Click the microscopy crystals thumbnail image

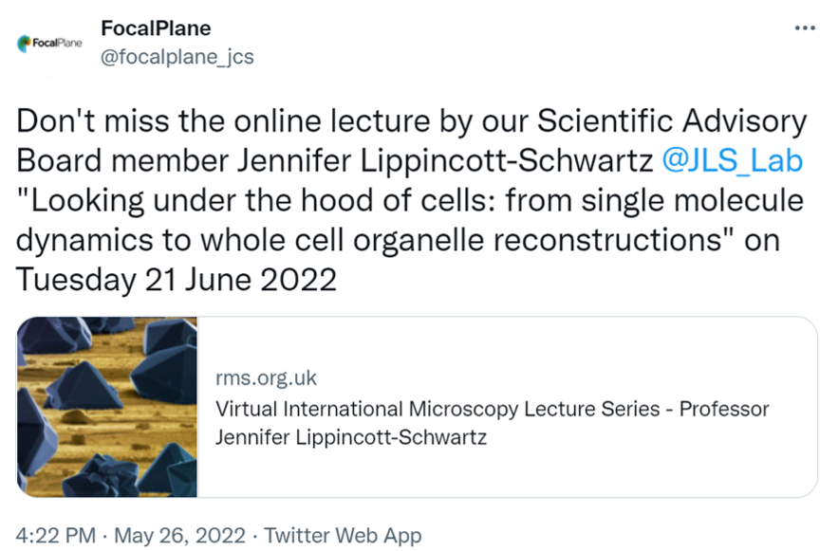coord(107,407)
